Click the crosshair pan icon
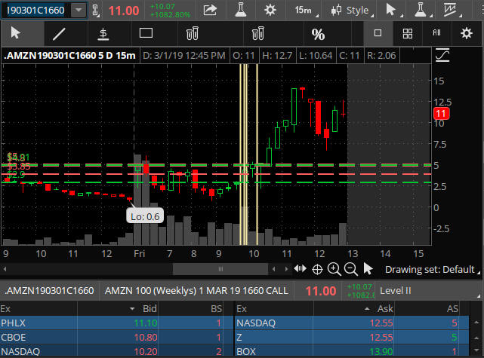 [x=318, y=269]
